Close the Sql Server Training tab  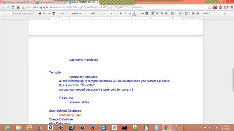click(32, 2)
